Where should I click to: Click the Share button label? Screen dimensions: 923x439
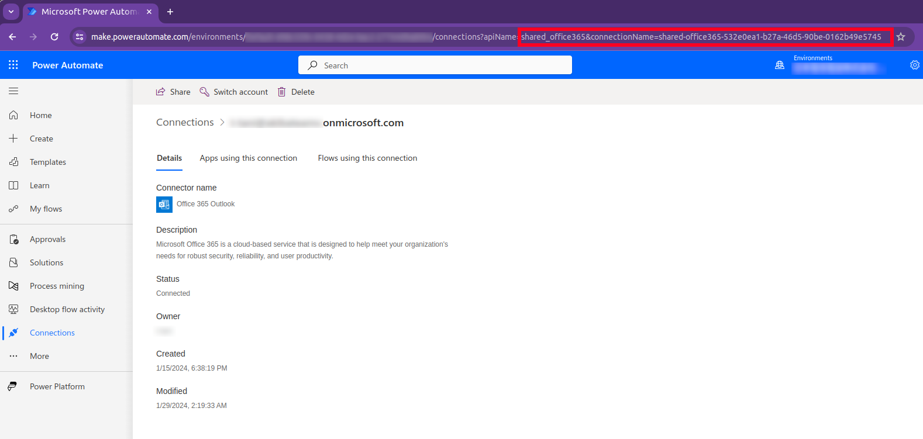(180, 92)
